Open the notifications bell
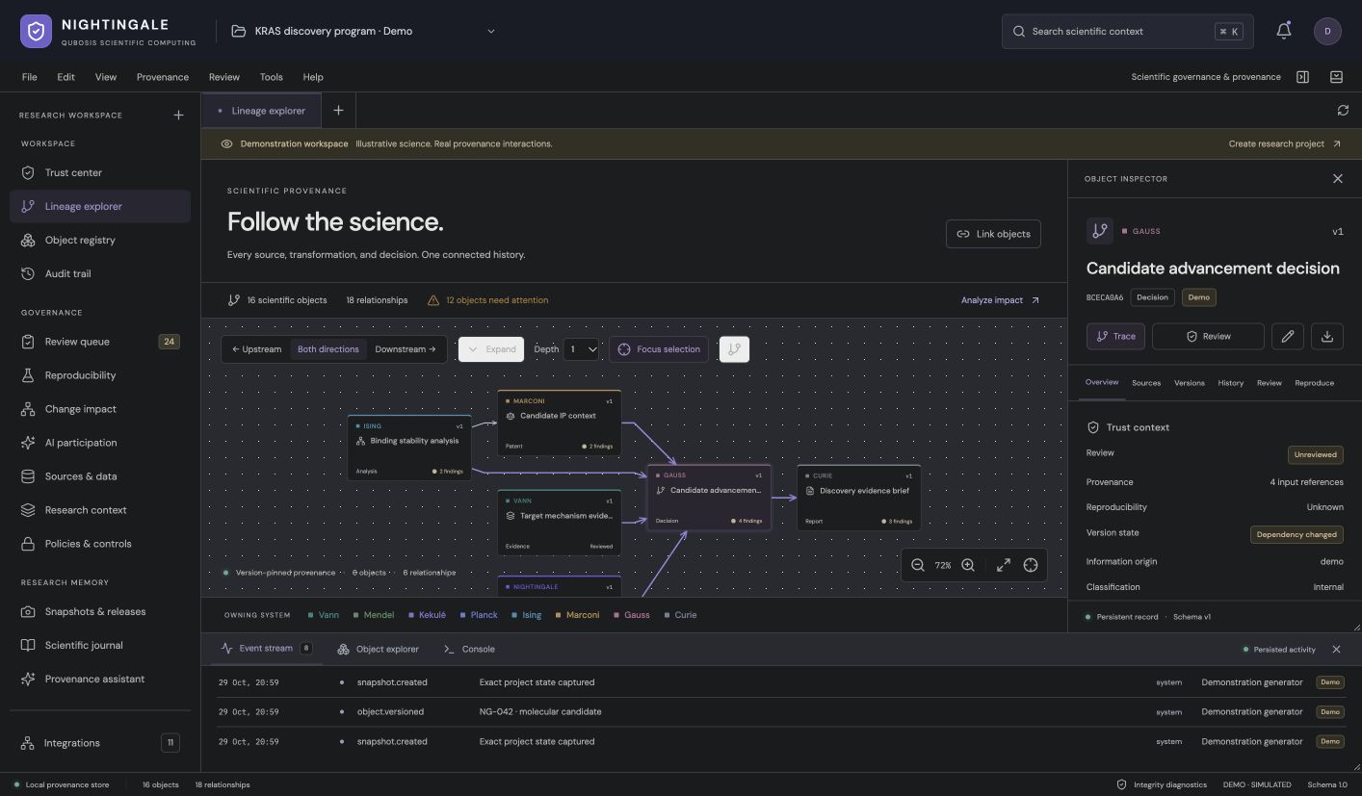The width and height of the screenshot is (1362, 796). [x=1284, y=31]
